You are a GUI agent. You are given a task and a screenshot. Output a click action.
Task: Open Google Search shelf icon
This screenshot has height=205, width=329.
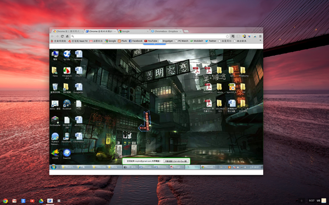click(x=23, y=201)
